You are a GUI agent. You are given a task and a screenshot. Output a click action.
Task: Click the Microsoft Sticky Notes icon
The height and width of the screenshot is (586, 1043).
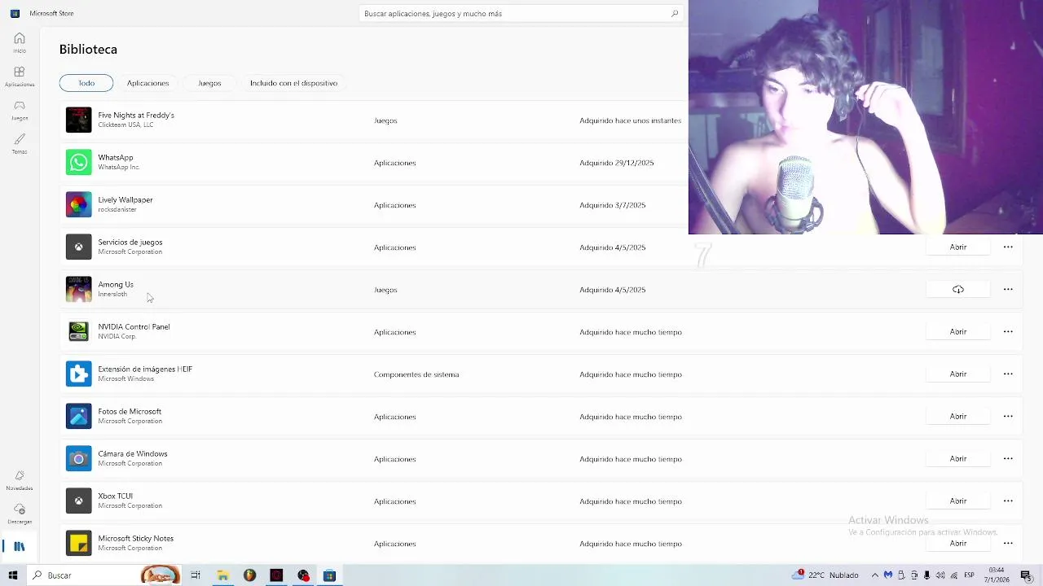tap(79, 543)
